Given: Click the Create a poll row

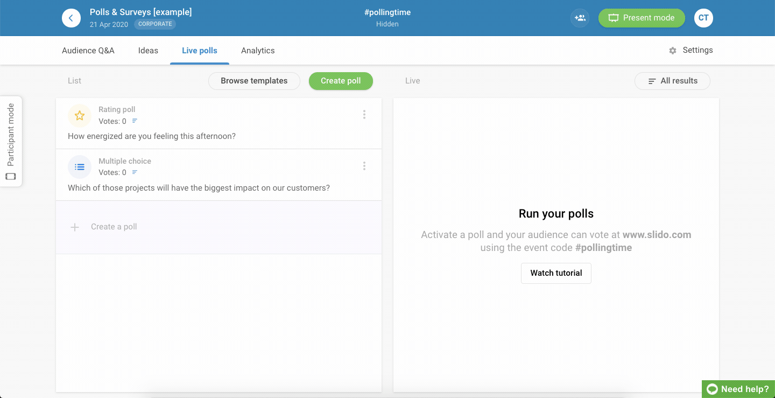Looking at the screenshot, I should click(219, 227).
